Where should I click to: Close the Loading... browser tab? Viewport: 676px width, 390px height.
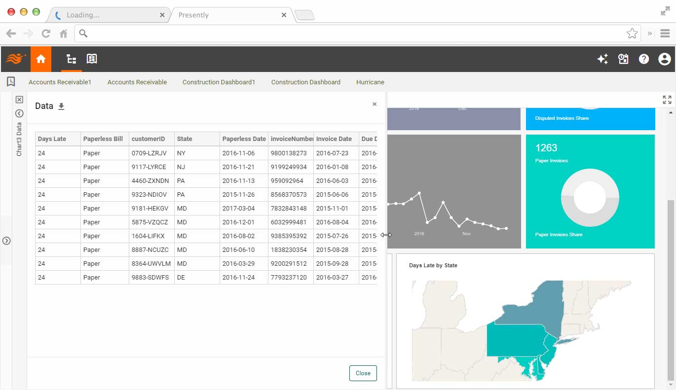coord(162,15)
